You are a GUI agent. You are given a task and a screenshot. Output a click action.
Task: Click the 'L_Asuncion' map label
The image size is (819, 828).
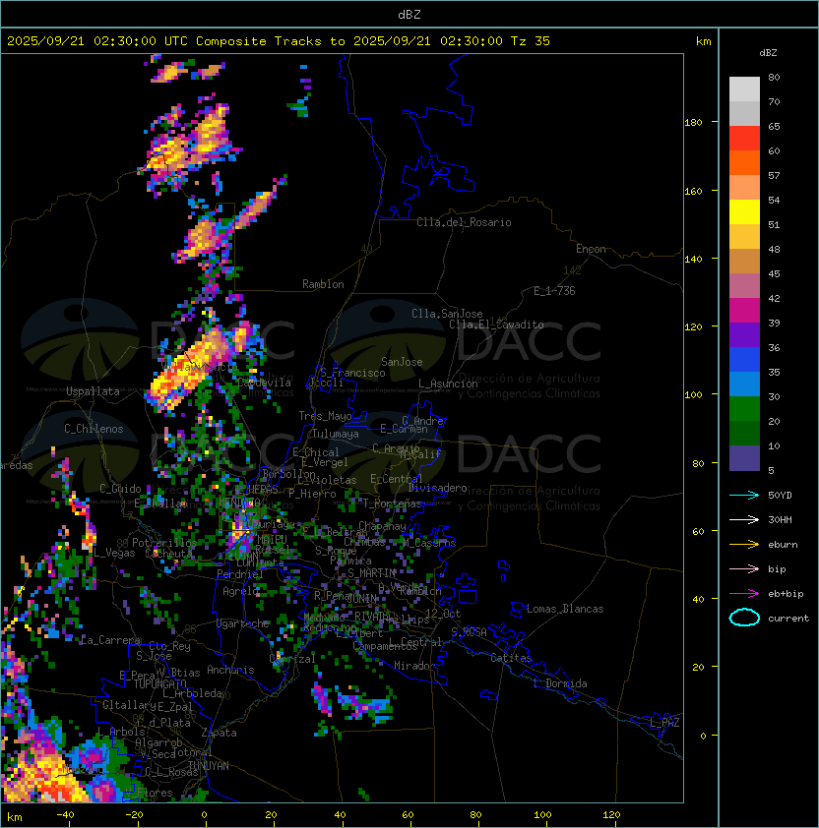point(448,384)
